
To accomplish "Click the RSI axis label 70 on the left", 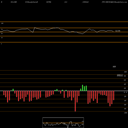I will click(2, 29).
